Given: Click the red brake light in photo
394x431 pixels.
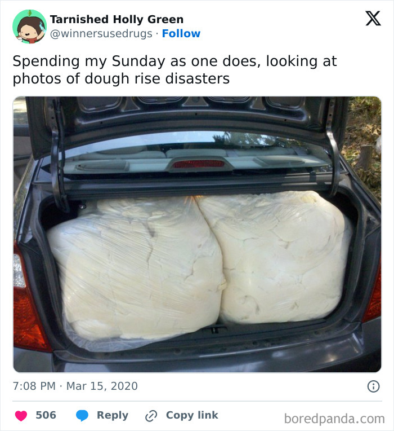Looking at the screenshot, I should coord(198,164).
